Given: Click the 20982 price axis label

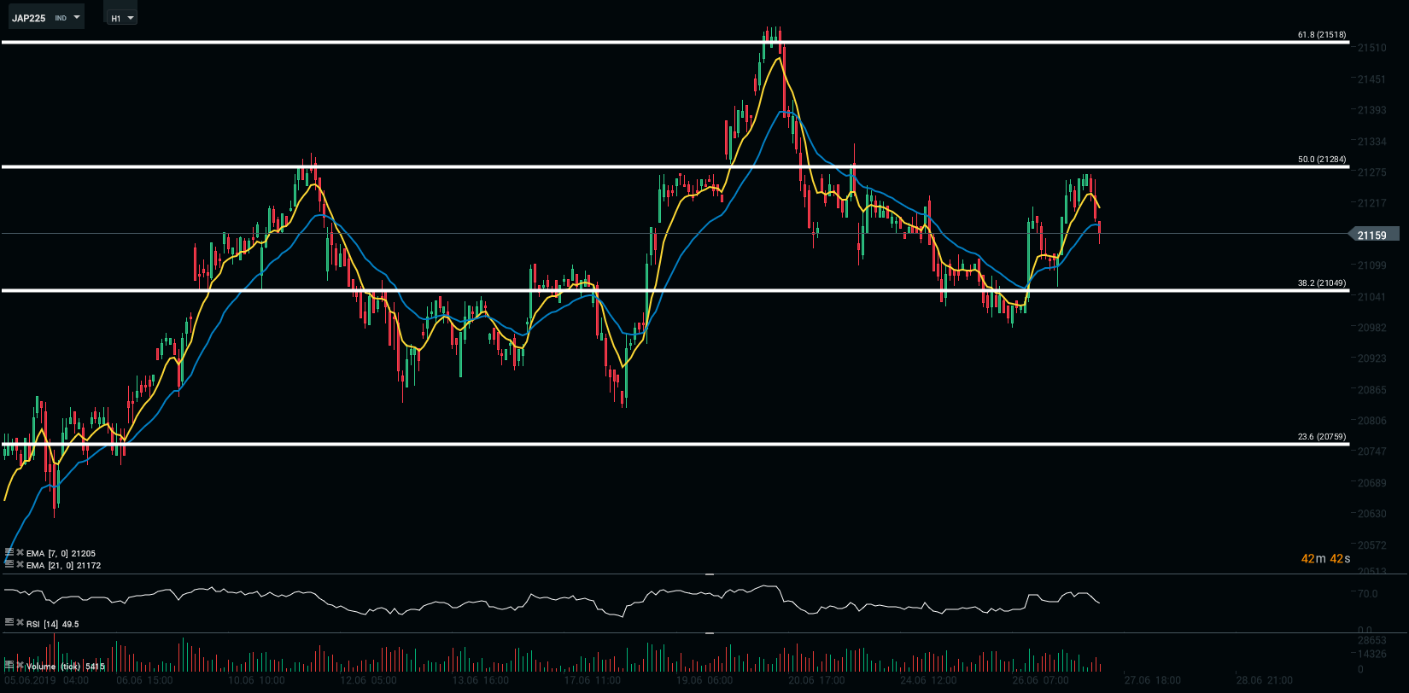Looking at the screenshot, I should (1371, 328).
